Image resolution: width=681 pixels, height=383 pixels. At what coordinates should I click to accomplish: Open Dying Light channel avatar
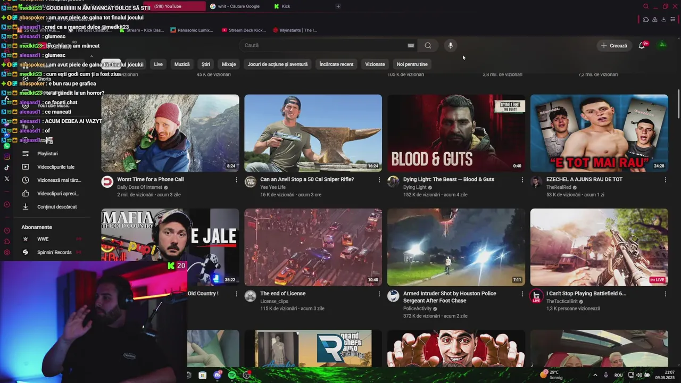[393, 182]
